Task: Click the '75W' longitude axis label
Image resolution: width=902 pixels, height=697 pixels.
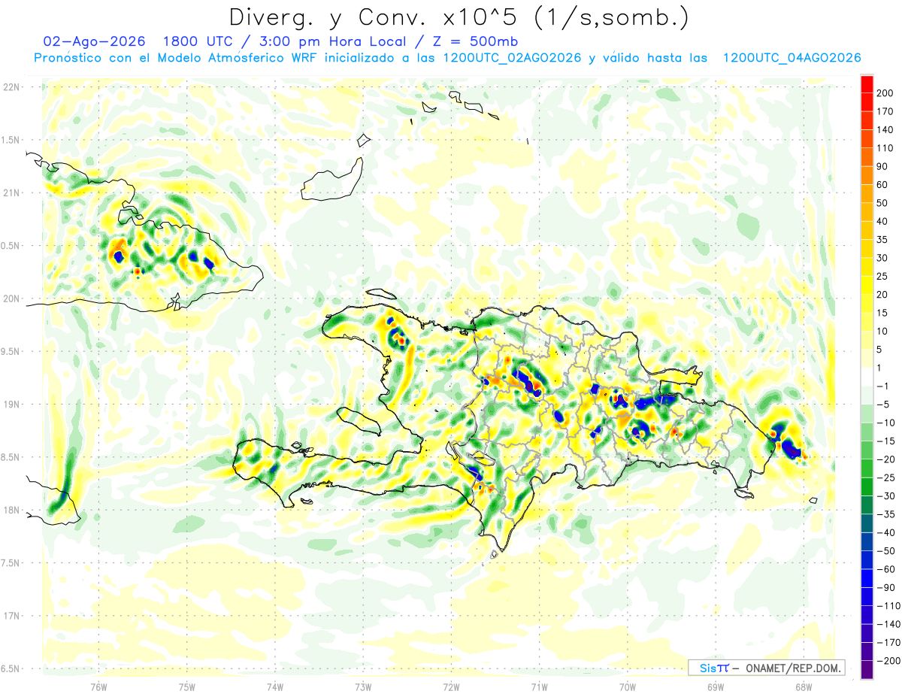Action: coord(186,686)
